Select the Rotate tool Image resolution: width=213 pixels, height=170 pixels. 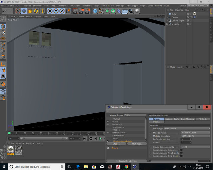(x=36, y=11)
